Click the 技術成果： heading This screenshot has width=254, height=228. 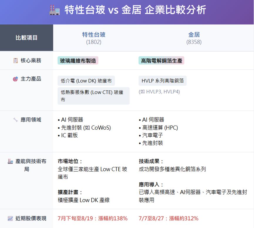[152, 161]
